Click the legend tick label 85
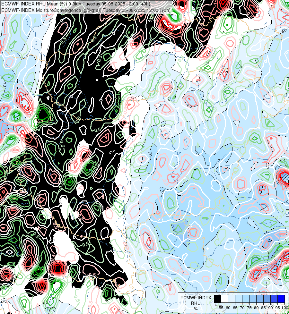This screenshot has width=289, height=314. (x=263, y=308)
